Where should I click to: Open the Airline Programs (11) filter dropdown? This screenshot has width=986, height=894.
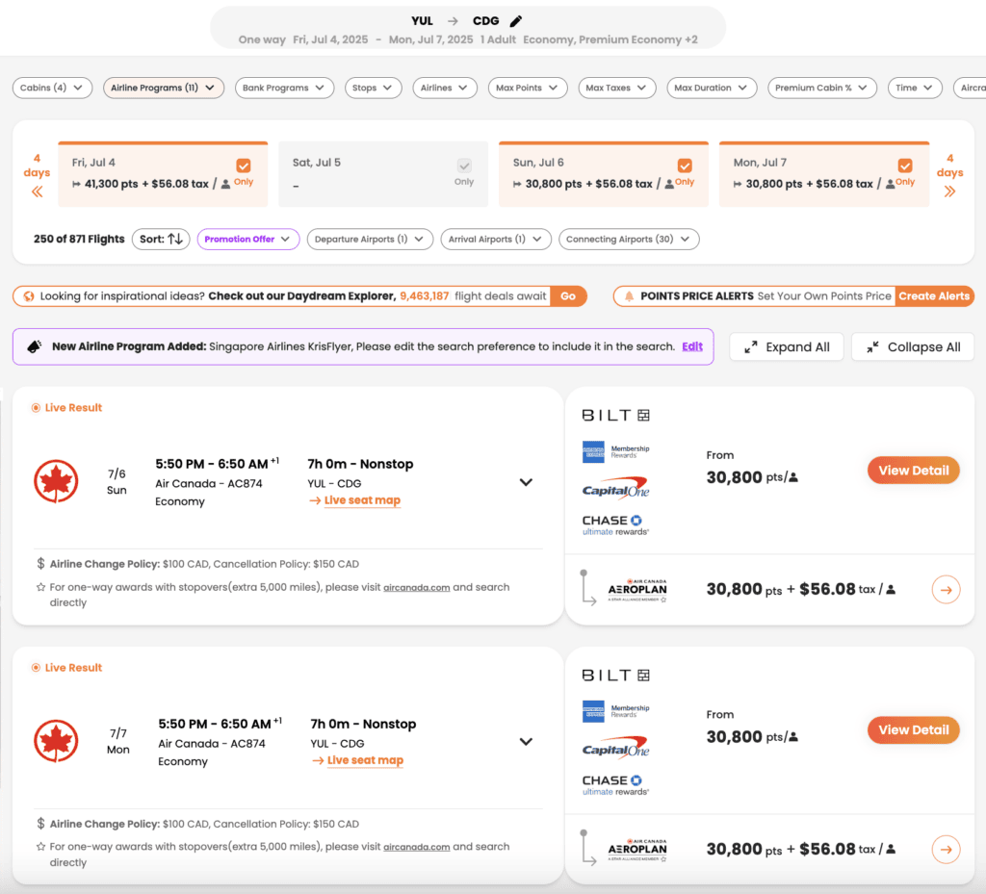[164, 88]
